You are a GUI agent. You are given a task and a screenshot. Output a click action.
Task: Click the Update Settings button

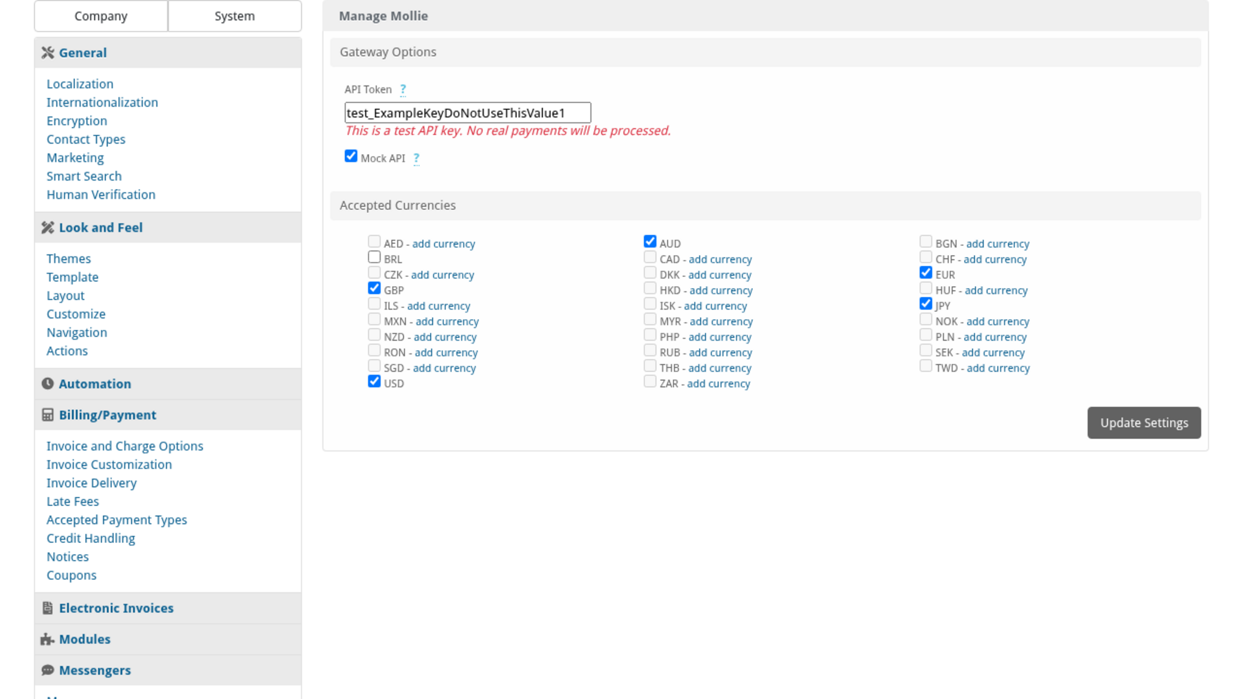coord(1144,423)
